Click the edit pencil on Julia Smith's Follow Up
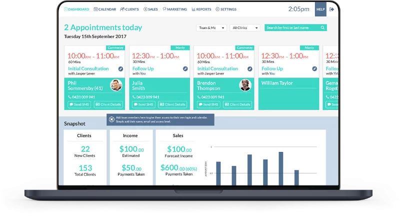 point(185,69)
